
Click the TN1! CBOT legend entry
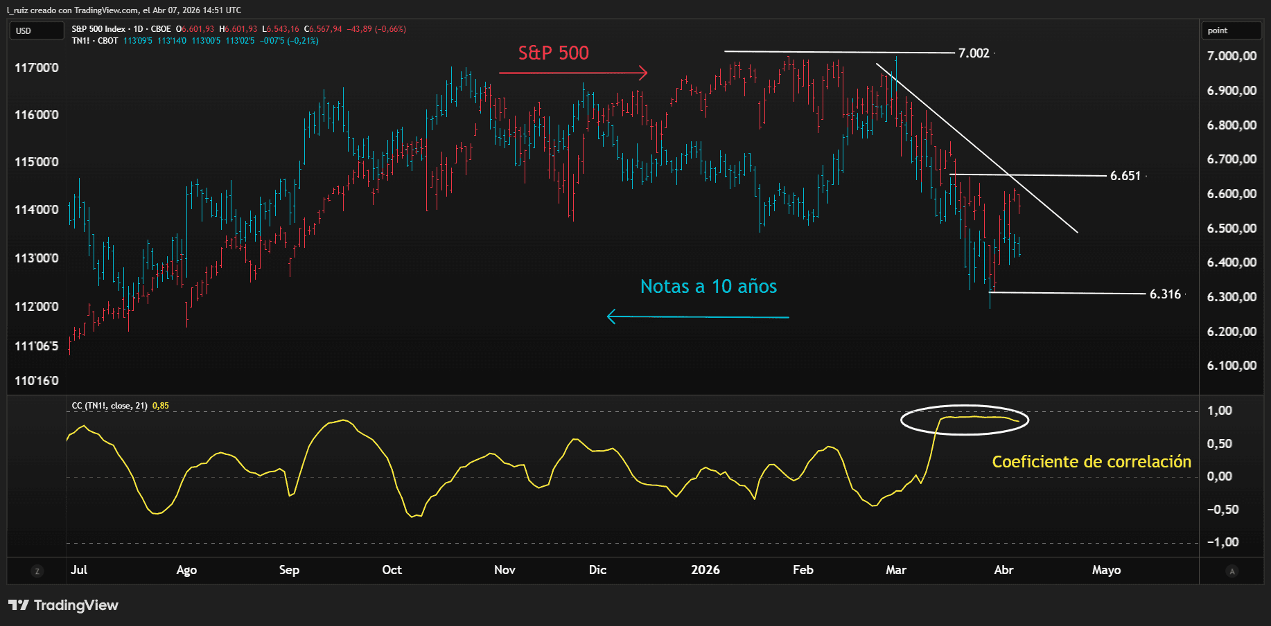pos(94,41)
